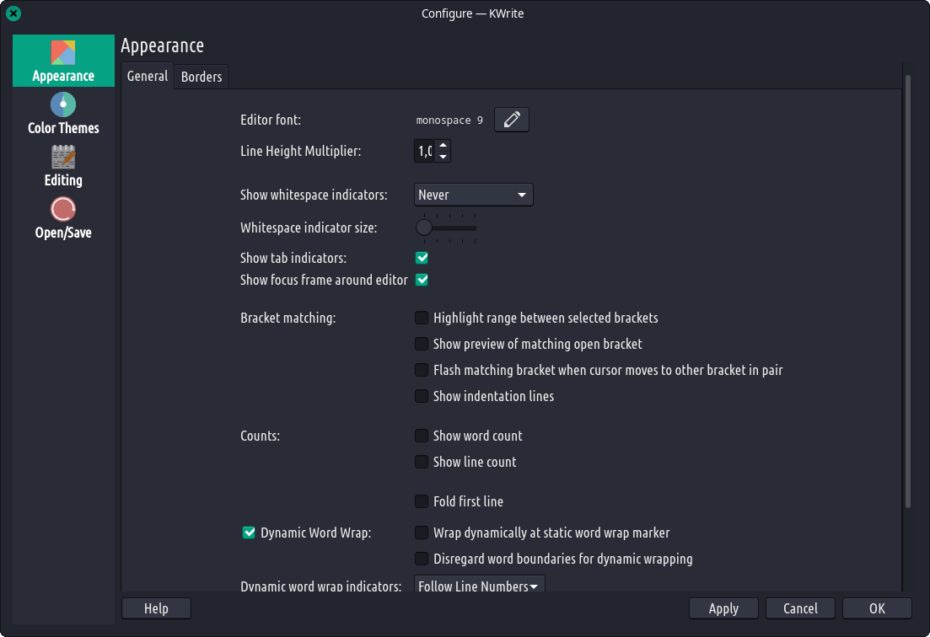Decrease the Line Height Multiplier with the down arrow
Screen dimensions: 930x637
[x=443, y=158]
